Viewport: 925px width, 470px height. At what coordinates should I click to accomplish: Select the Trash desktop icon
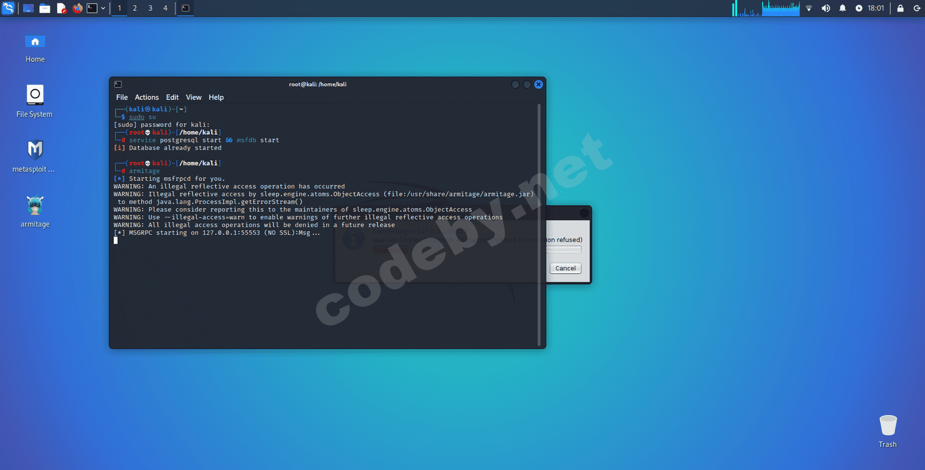888,431
